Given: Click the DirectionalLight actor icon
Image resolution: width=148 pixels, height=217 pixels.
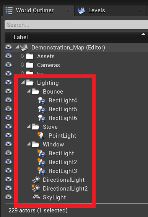Looking at the screenshot, I should point(36,180).
